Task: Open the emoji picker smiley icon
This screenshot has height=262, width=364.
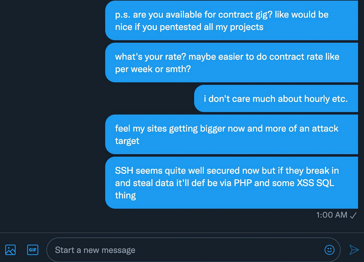Action: [329, 250]
